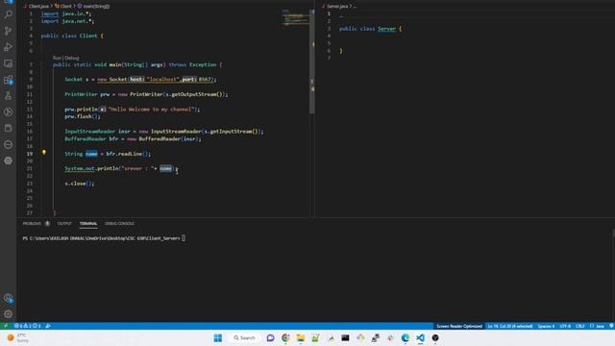Switch to Visual Studio Code in the taskbar
615x346 pixels.
click(x=420, y=337)
